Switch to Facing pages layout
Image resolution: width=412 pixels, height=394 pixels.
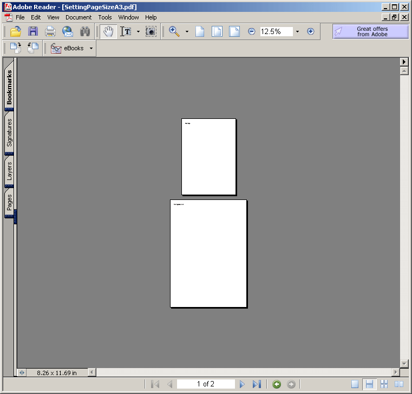(x=399, y=384)
